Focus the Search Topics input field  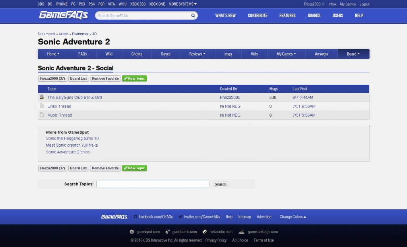[x=153, y=184]
